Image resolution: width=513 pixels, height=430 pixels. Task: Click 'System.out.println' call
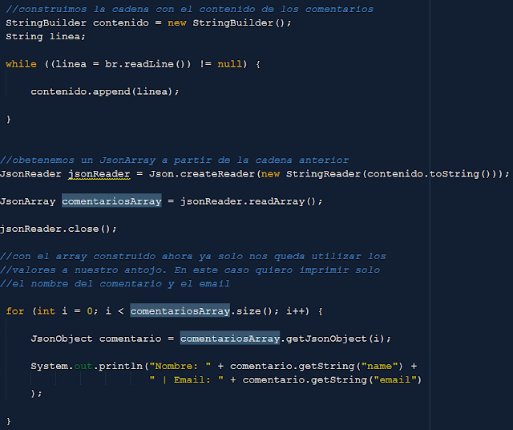[87, 366]
